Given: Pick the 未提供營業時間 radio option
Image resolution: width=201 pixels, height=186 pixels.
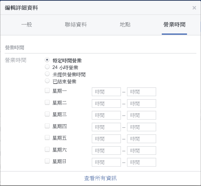Looking at the screenshot, I should click(x=47, y=74).
